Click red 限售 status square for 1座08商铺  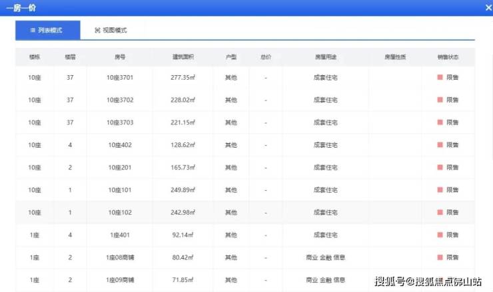click(x=440, y=257)
